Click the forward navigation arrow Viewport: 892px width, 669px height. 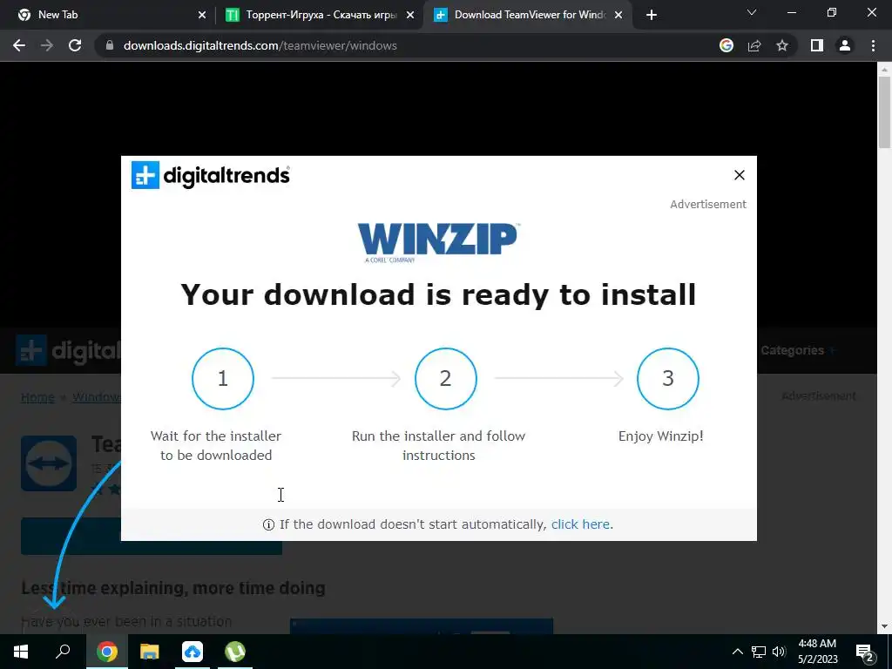(47, 45)
